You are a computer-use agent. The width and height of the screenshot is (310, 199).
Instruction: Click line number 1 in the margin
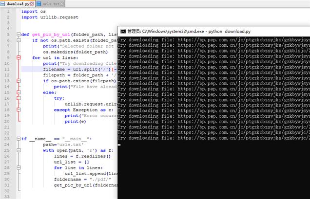8,12
